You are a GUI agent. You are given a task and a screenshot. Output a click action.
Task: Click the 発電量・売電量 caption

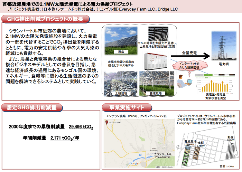215,95
